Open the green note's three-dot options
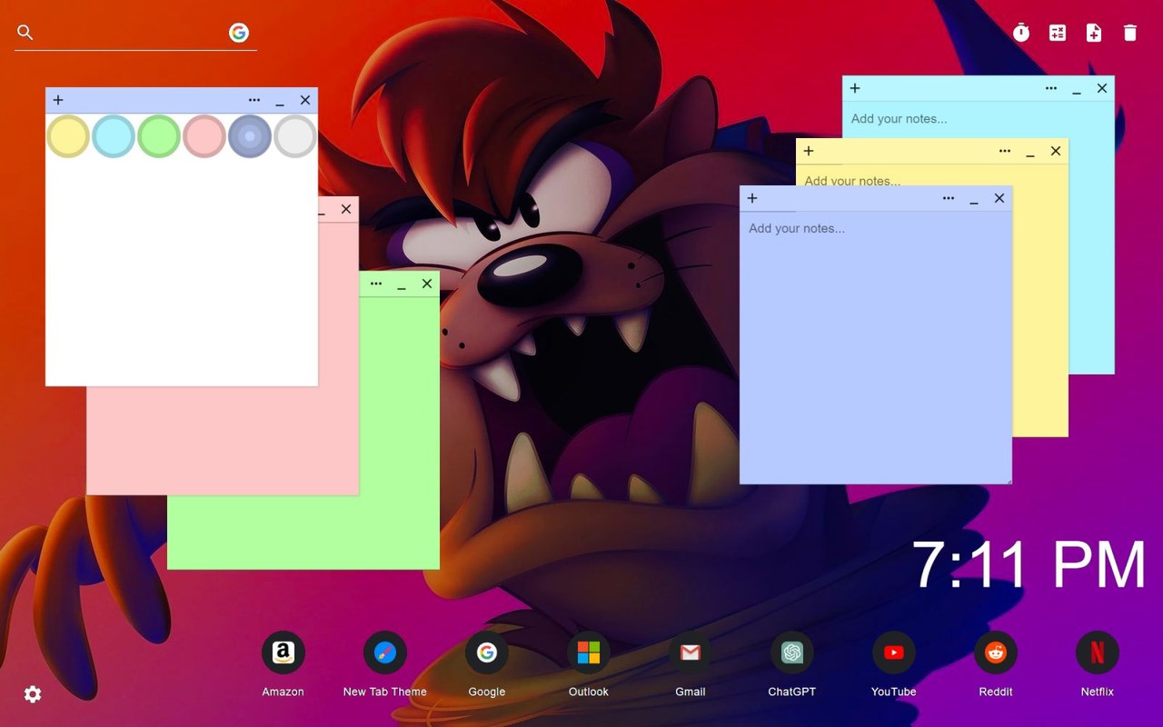The height and width of the screenshot is (727, 1163). pyautogui.click(x=376, y=284)
